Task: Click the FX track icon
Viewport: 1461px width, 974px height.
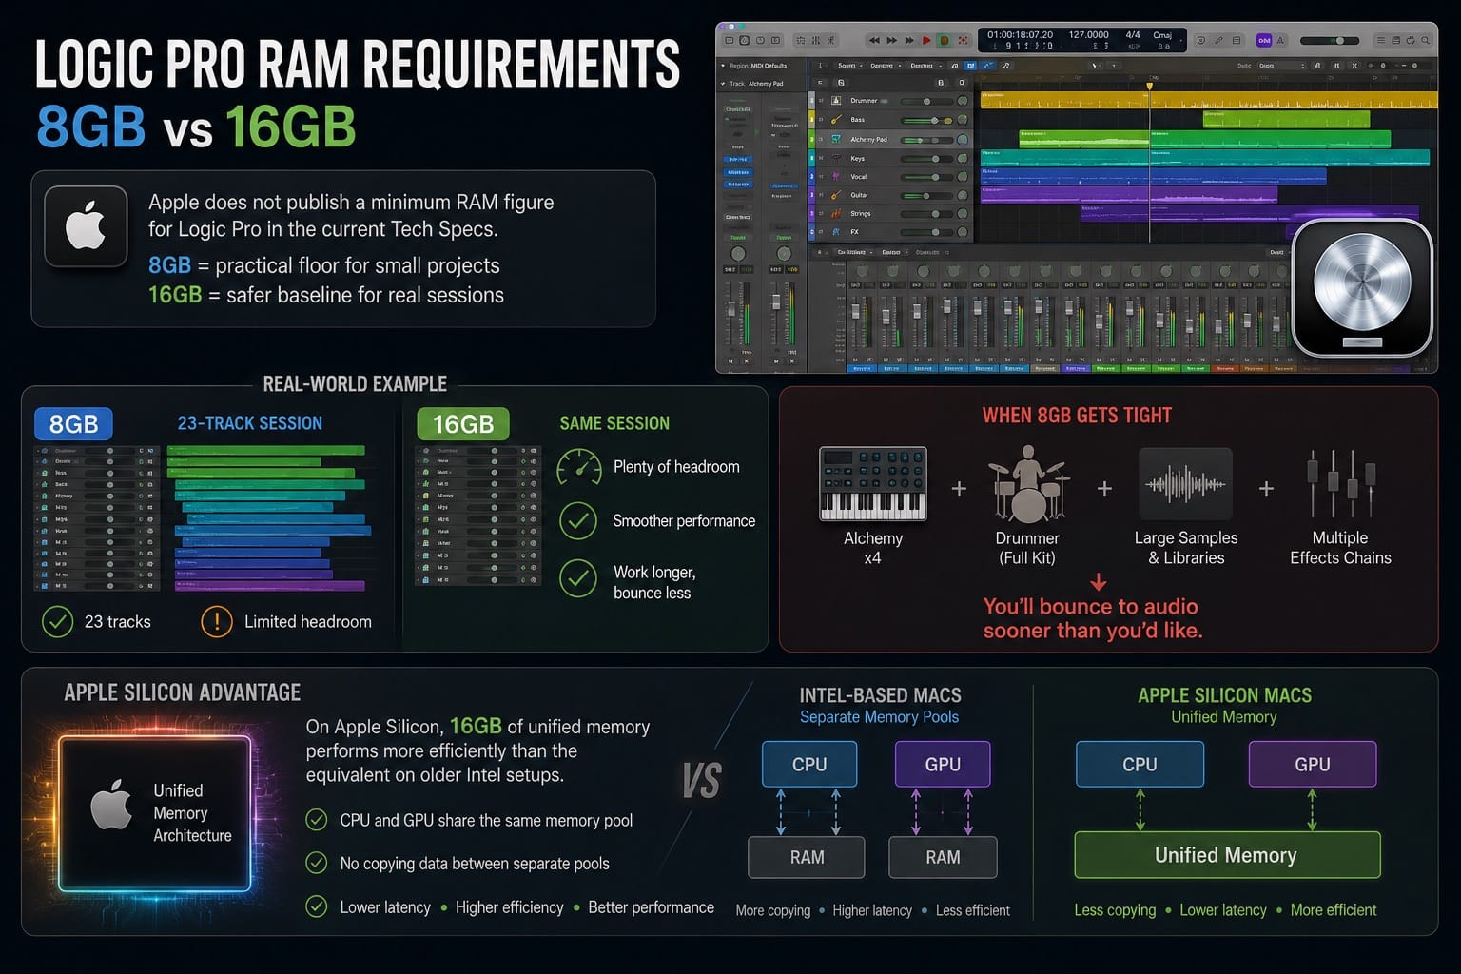Action: click(836, 231)
